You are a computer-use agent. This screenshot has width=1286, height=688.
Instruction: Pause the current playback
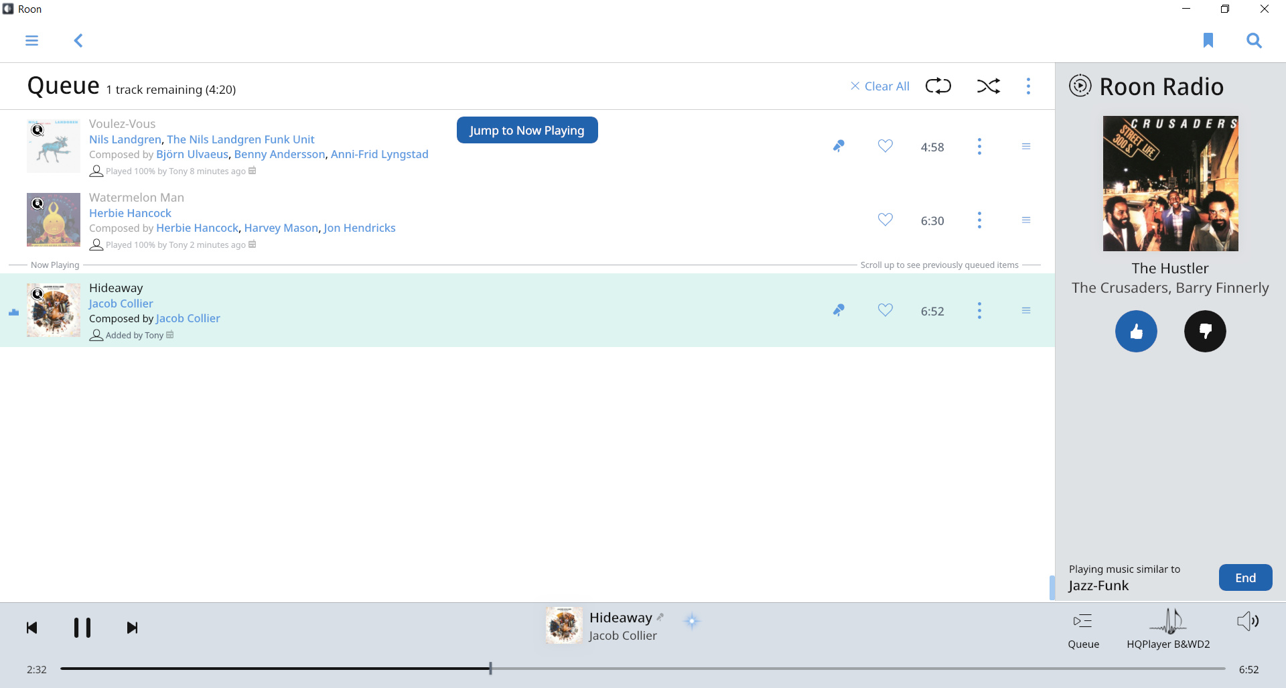82,628
